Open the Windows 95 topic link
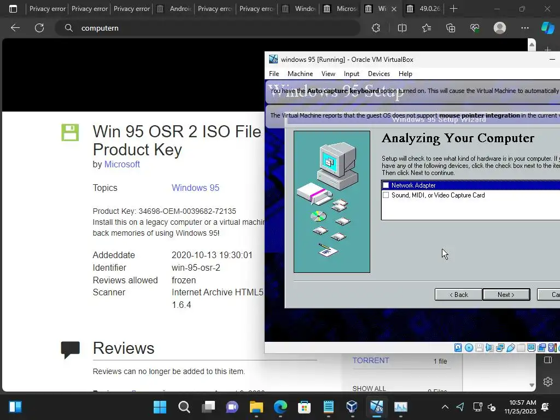 point(195,188)
